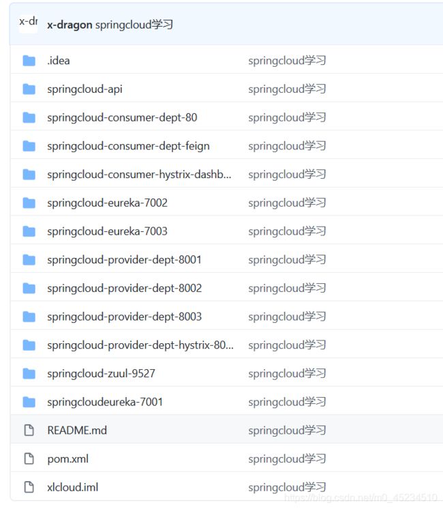443x509 pixels.
Task: Open commit message in springcloud-provider-dept-8003 row
Action: point(287,317)
